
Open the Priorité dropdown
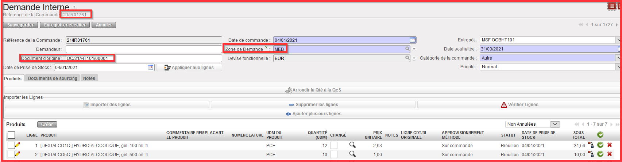(618, 67)
